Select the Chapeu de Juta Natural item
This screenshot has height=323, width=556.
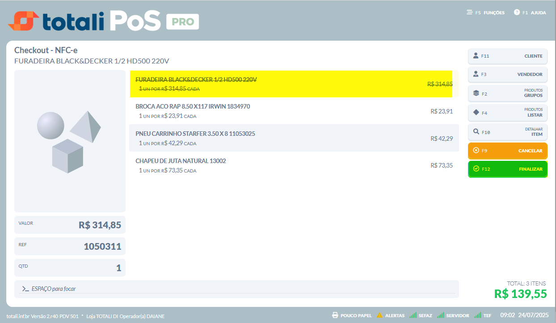294,165
